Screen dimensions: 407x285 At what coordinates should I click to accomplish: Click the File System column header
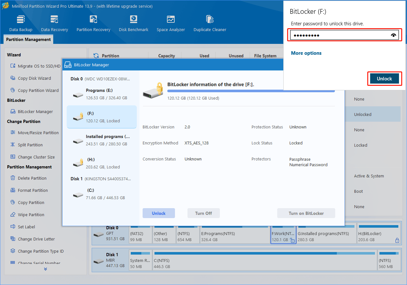click(265, 56)
